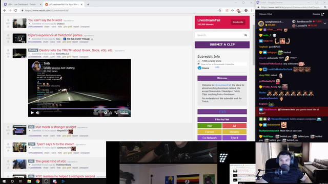Viewport: 328px width, 184px height.
Task: Upvote the Destiny tells the TRUTH post
Action: (x=8, y=50)
